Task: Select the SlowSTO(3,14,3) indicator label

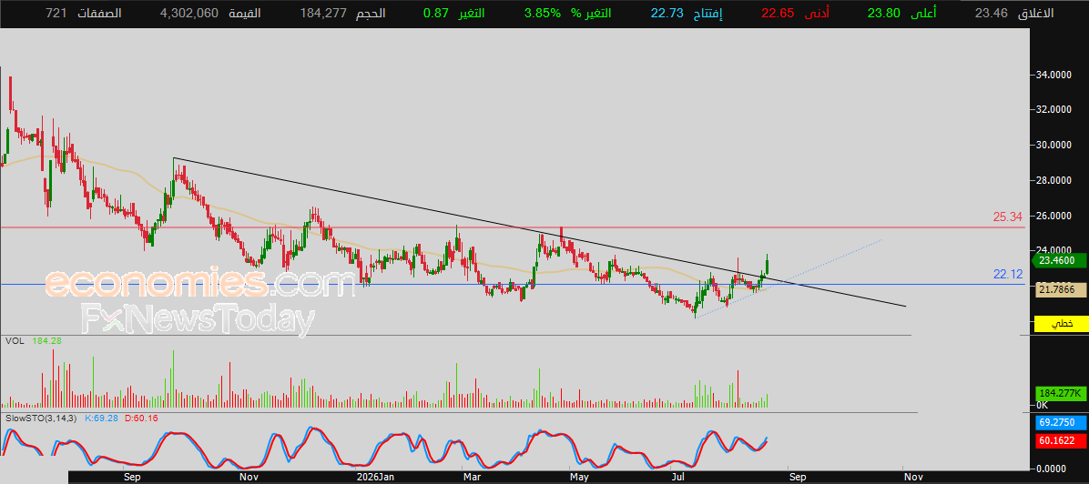Action: (43, 418)
